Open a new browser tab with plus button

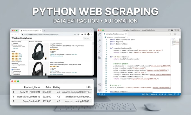44,31
